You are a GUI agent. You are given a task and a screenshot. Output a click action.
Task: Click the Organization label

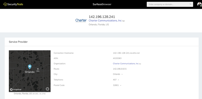pyautogui.click(x=60, y=64)
